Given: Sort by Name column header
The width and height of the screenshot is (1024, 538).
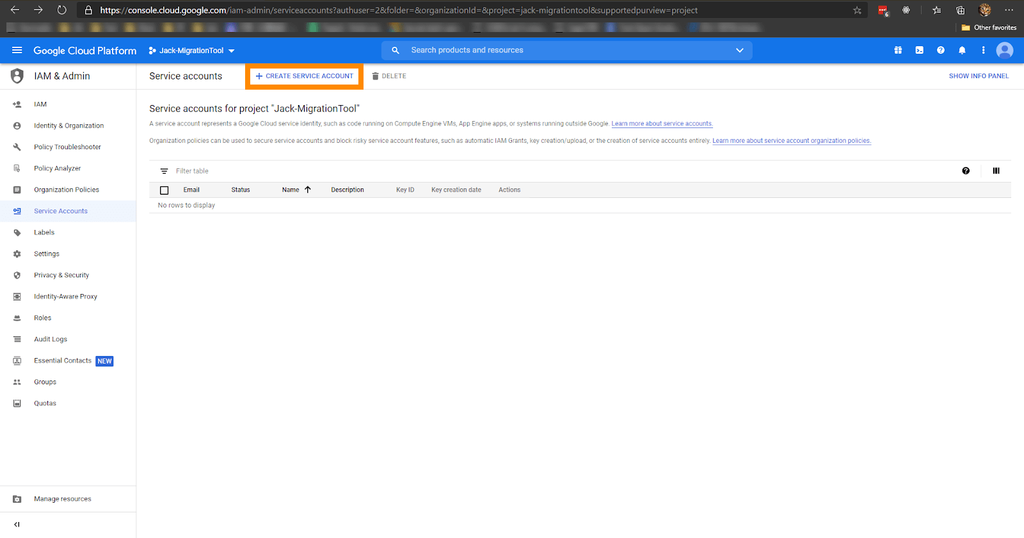Looking at the screenshot, I should (x=291, y=190).
